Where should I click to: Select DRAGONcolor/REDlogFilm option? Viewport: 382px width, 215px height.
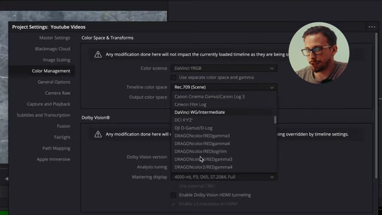201,151
